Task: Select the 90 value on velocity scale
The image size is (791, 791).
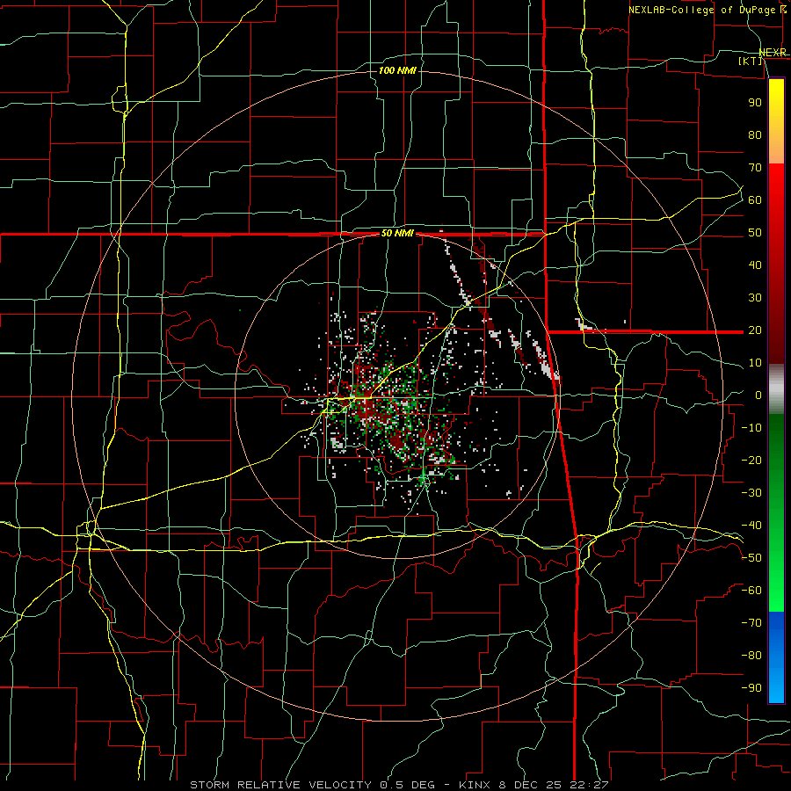Action: [755, 103]
